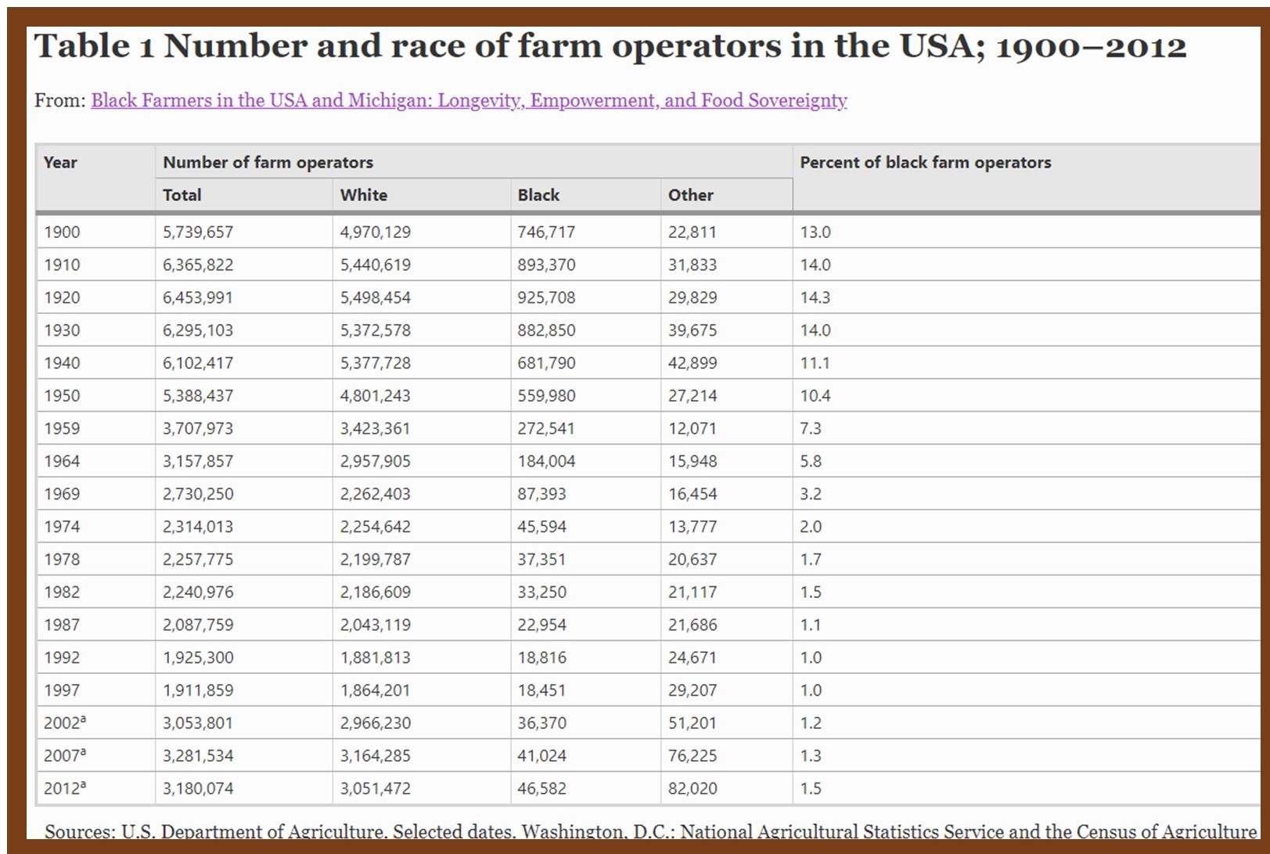Screen dimensions: 1270x854
Task: Select the Percent of black farm operators header
Action: click(925, 162)
